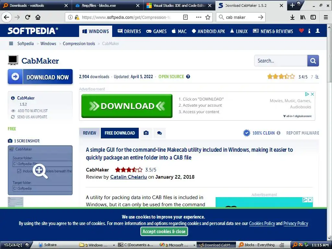
Task: Switch to Visual Studio IDE tab
Action: (x=179, y=6)
